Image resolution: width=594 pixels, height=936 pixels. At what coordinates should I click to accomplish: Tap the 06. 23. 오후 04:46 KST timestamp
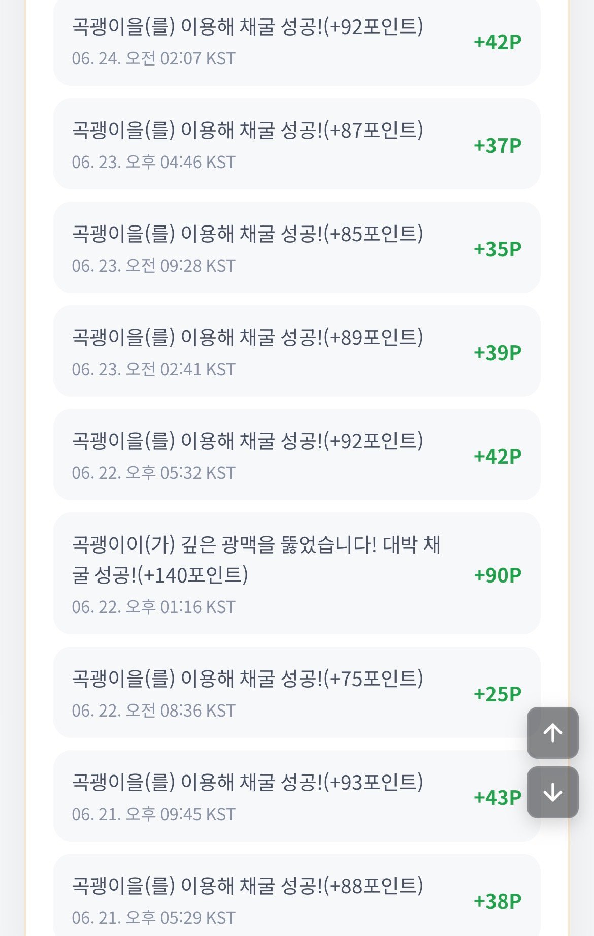[153, 163]
